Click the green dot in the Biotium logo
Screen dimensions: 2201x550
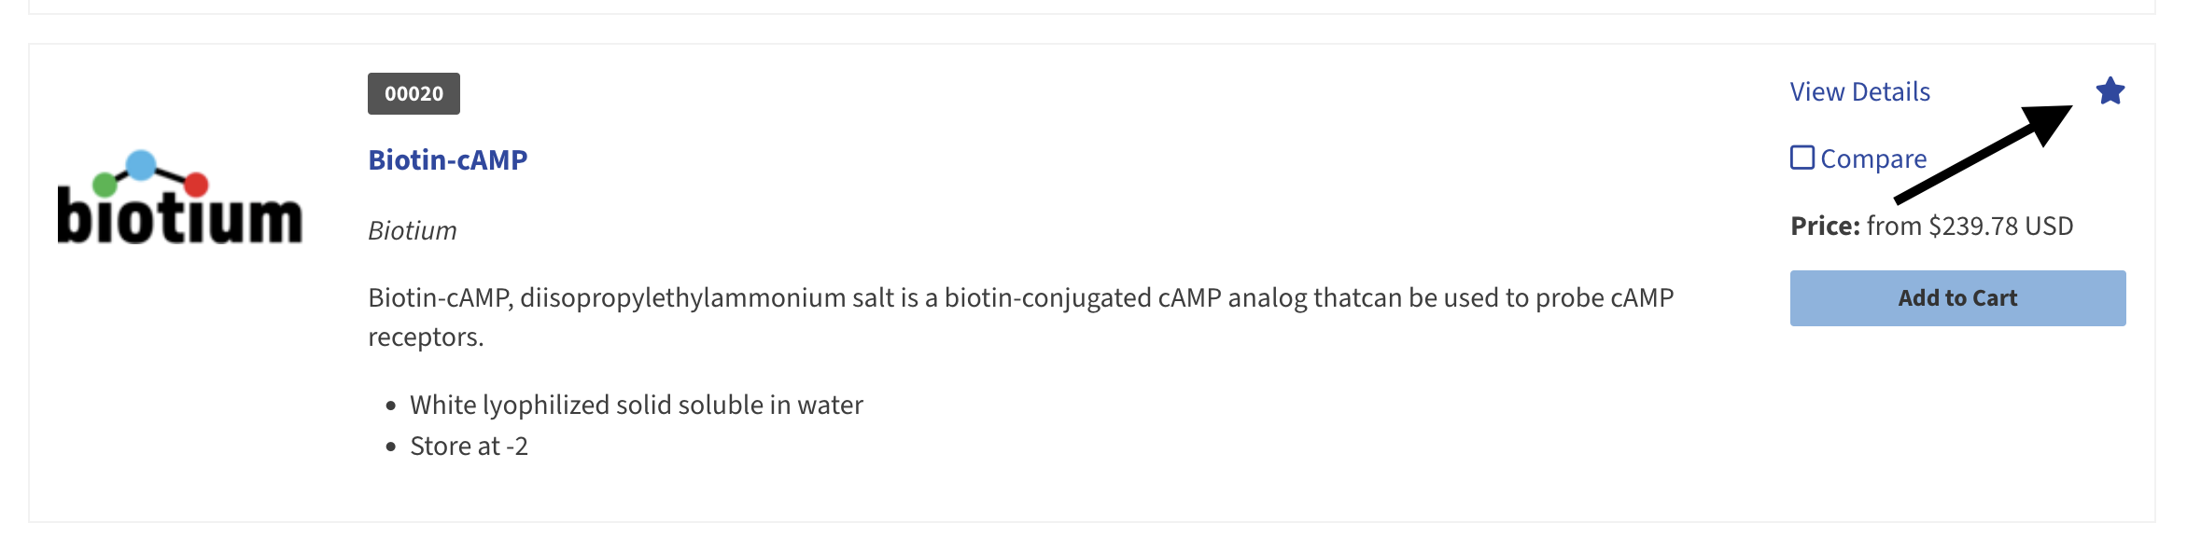105,185
